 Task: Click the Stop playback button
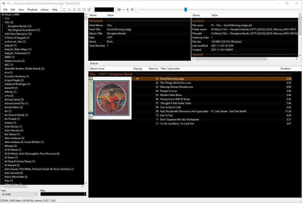click(x=64, y=9)
